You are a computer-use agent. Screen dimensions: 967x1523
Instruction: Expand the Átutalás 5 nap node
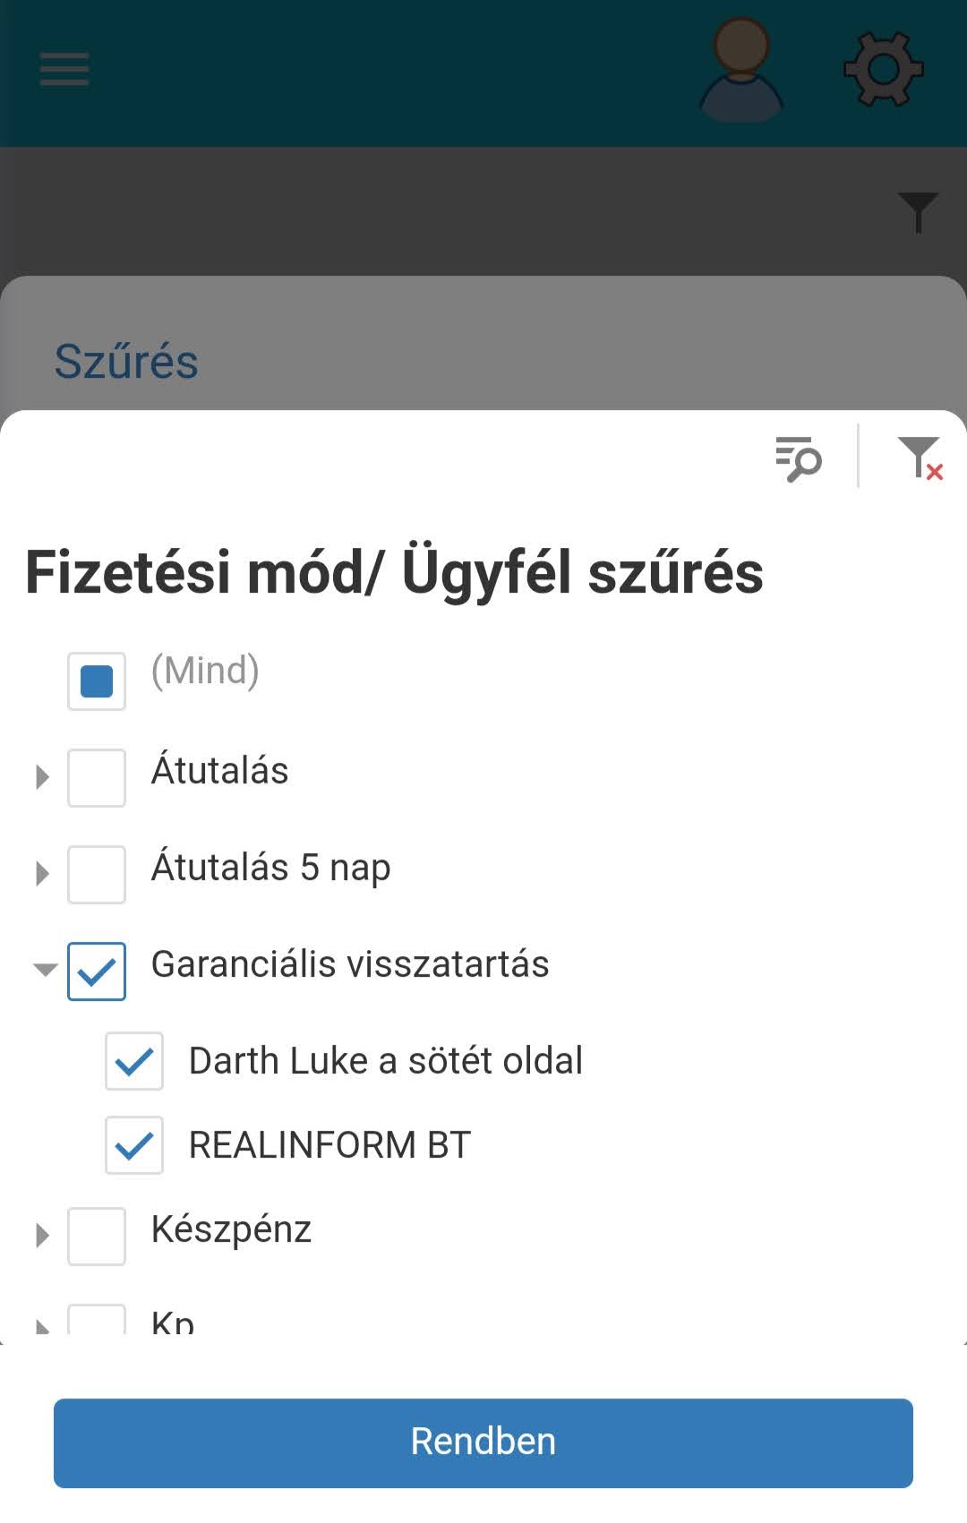tap(42, 874)
